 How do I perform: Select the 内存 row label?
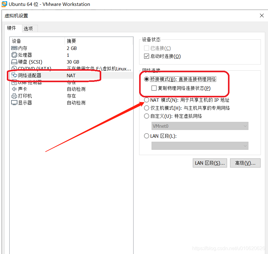[x=23, y=48]
